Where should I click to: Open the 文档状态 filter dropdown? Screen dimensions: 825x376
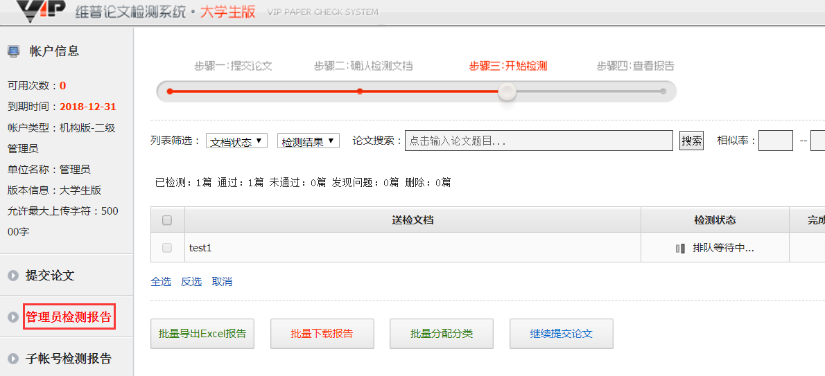[236, 141]
